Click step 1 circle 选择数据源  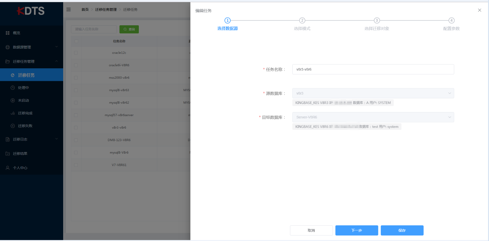[228, 21]
